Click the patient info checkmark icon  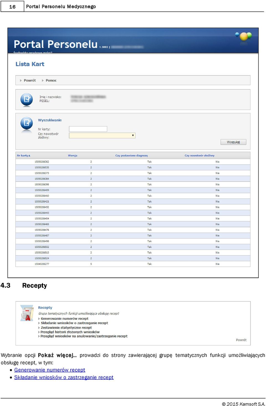27,99
